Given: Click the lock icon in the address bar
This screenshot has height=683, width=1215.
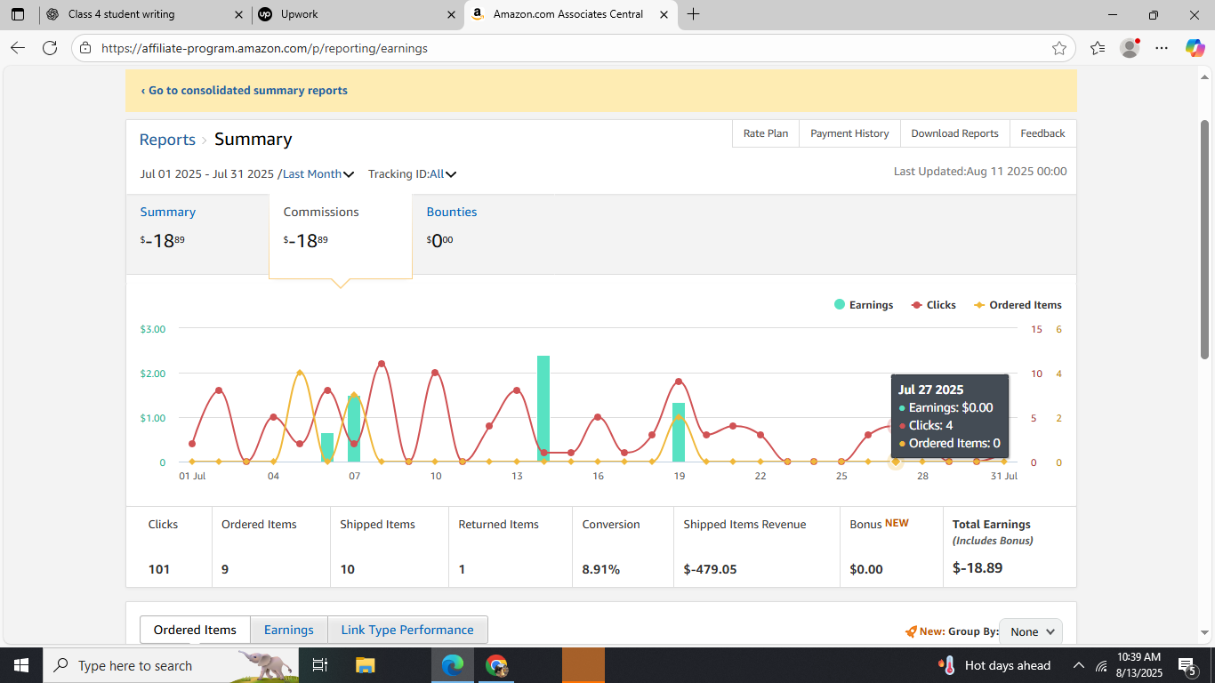Looking at the screenshot, I should (x=85, y=48).
